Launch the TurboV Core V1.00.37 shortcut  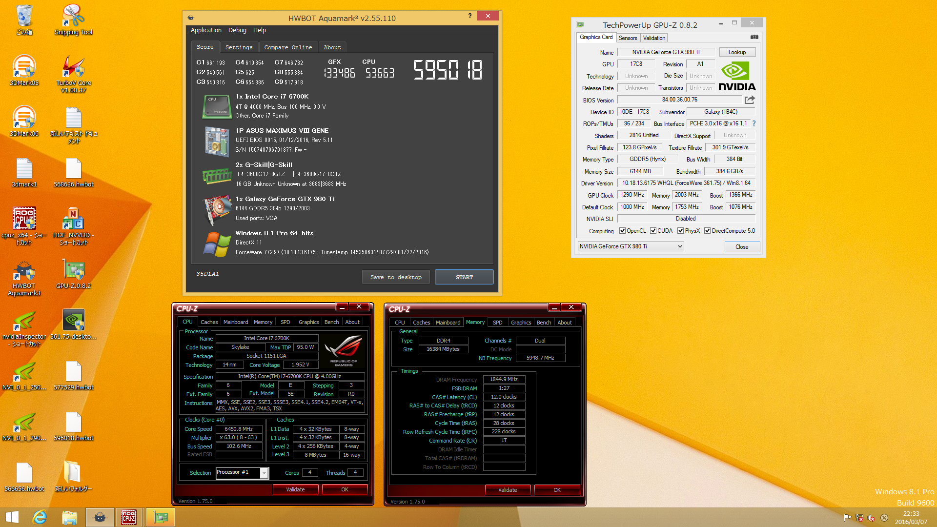74,73
